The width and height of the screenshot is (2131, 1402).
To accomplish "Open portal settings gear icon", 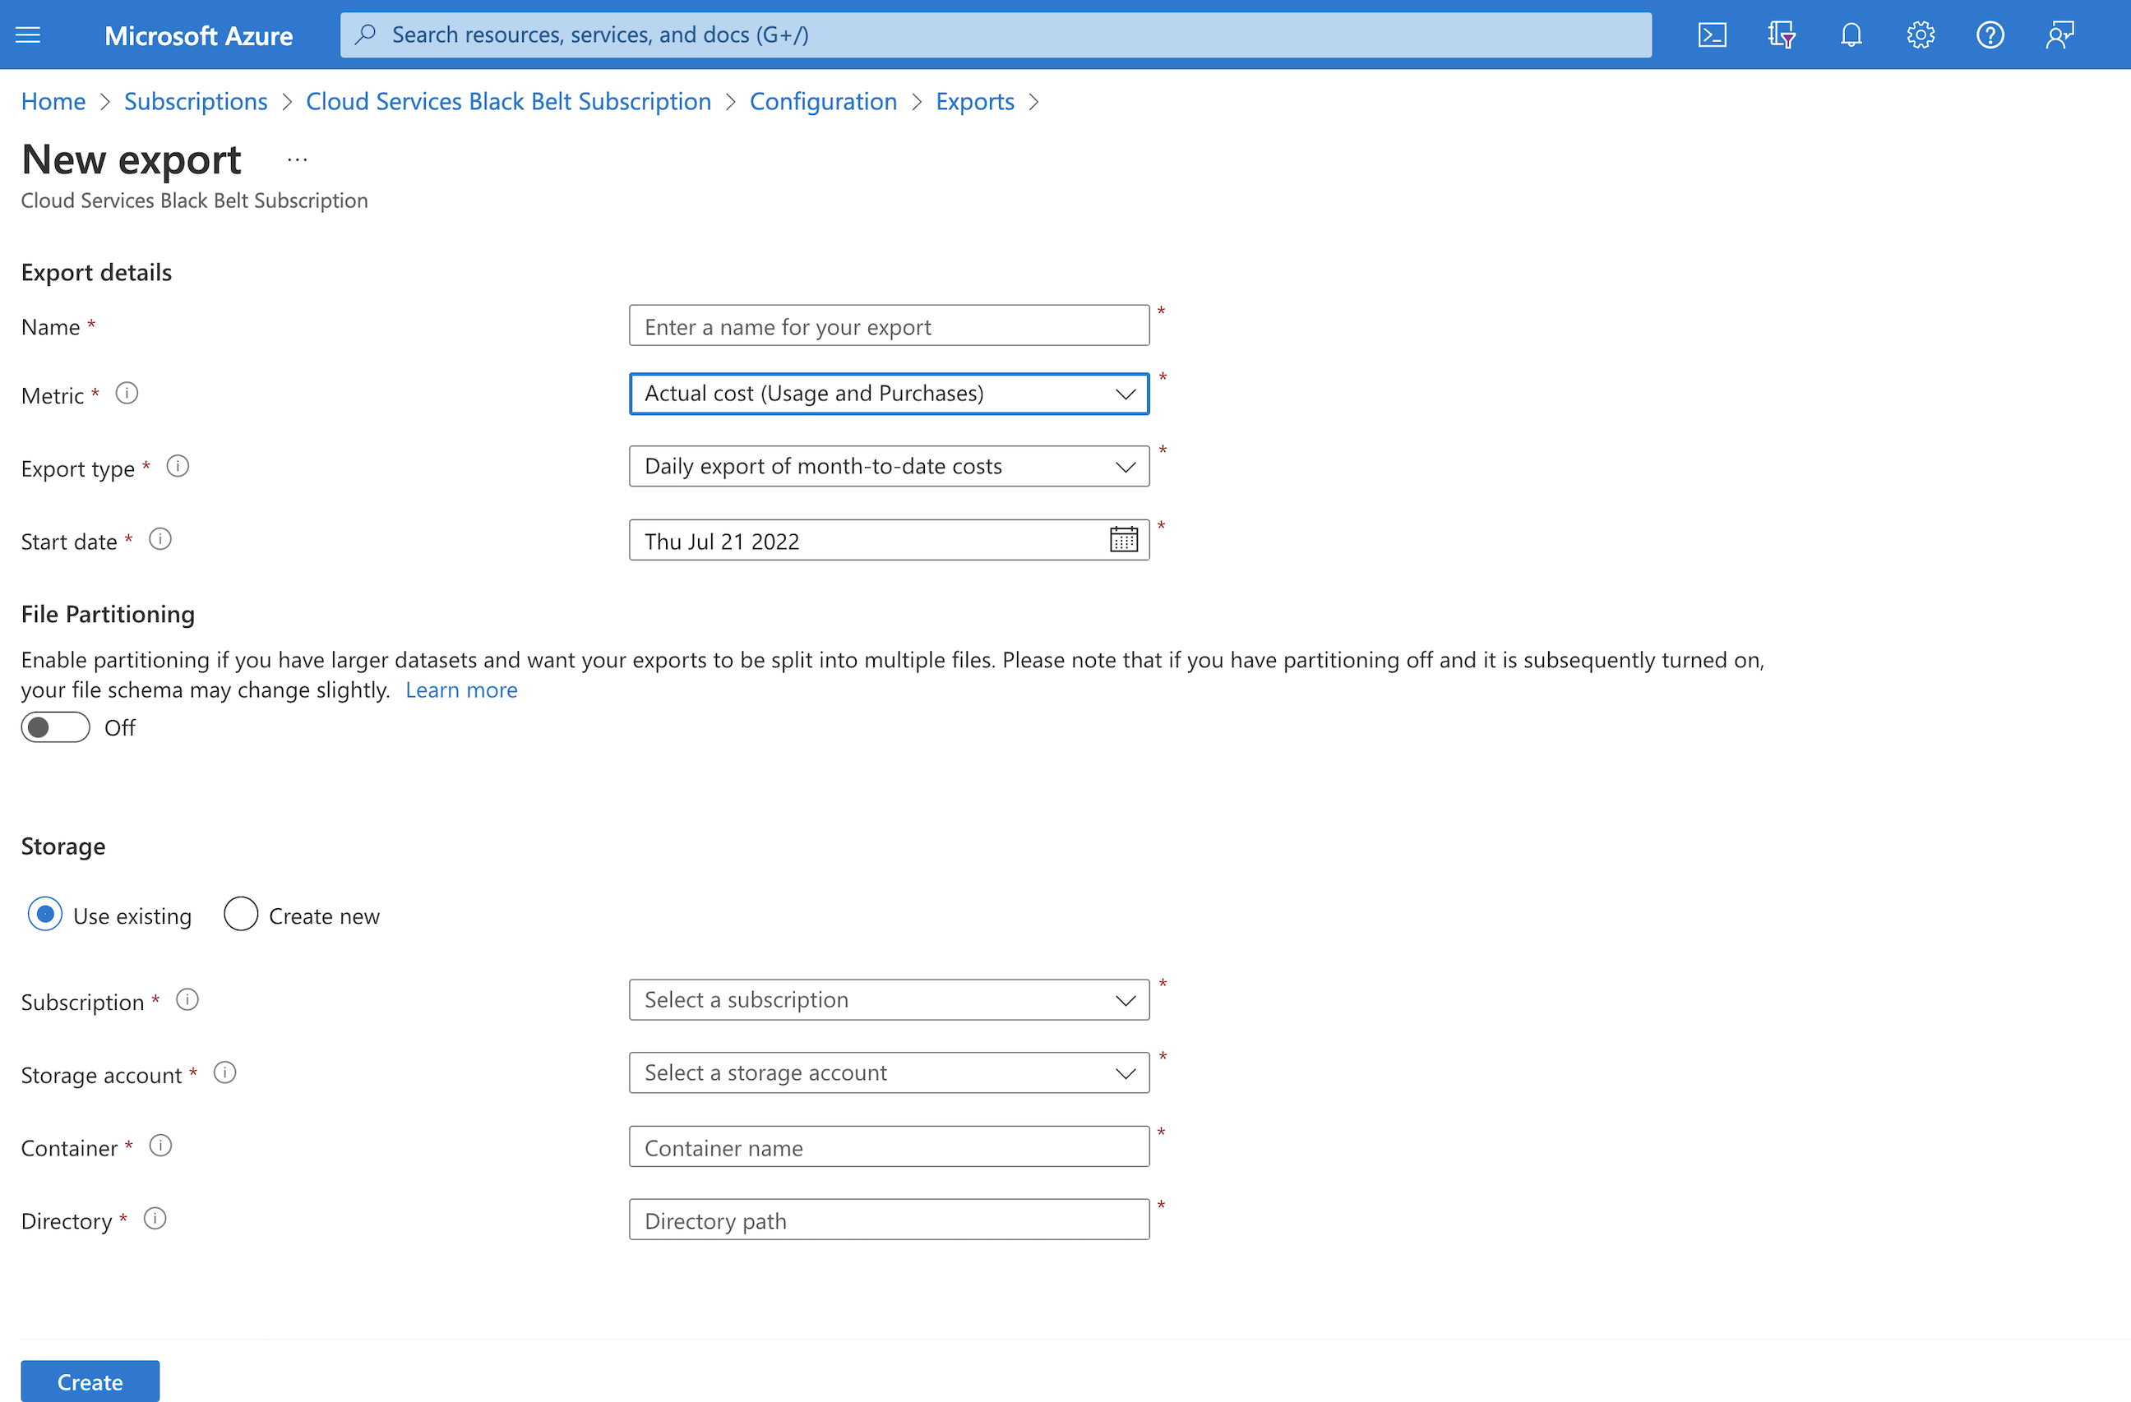I will (x=1920, y=35).
